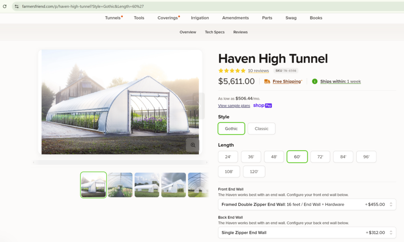Go to the Irrigation menu item

(200, 18)
